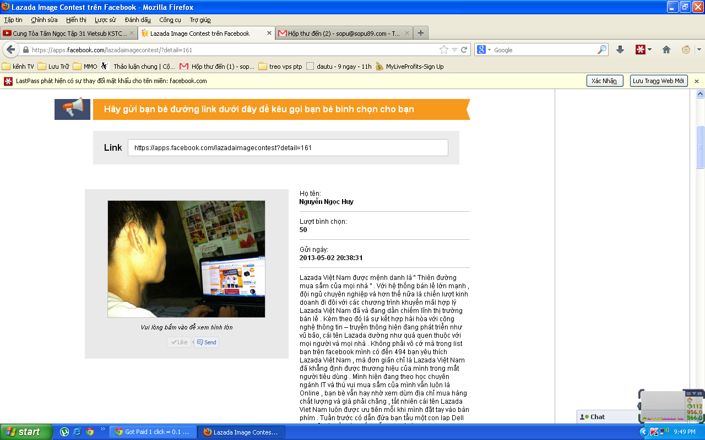Screen dimensions: 705x440
Task: Open the kênh TV bookmark folder
Action: click(x=18, y=67)
